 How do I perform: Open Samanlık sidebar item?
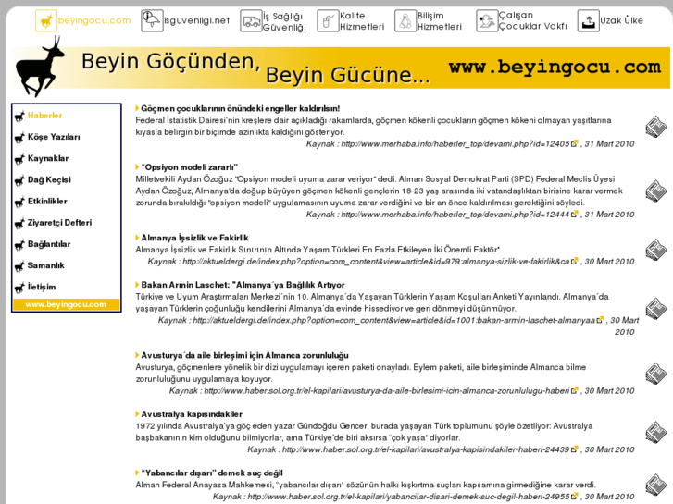pos(46,265)
